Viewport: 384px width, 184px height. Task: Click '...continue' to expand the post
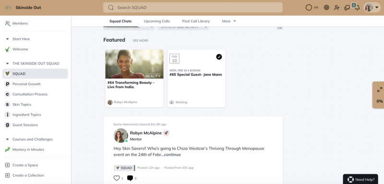(171, 155)
